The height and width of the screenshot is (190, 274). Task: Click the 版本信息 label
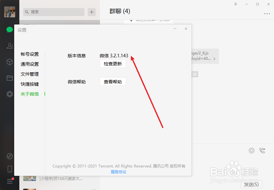(x=77, y=56)
